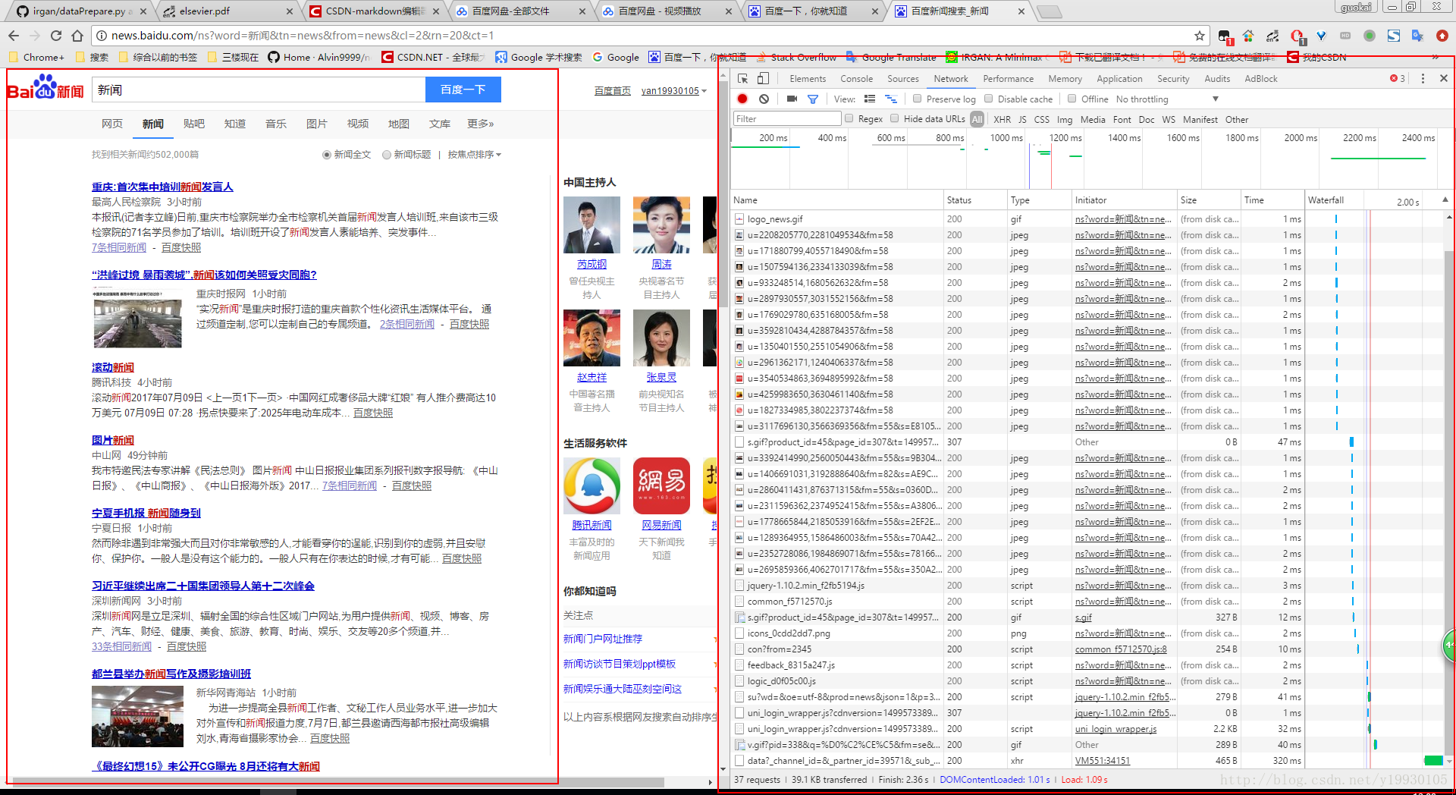Open the Application tab in DevTools
The height and width of the screenshot is (795, 1456).
1119,79
